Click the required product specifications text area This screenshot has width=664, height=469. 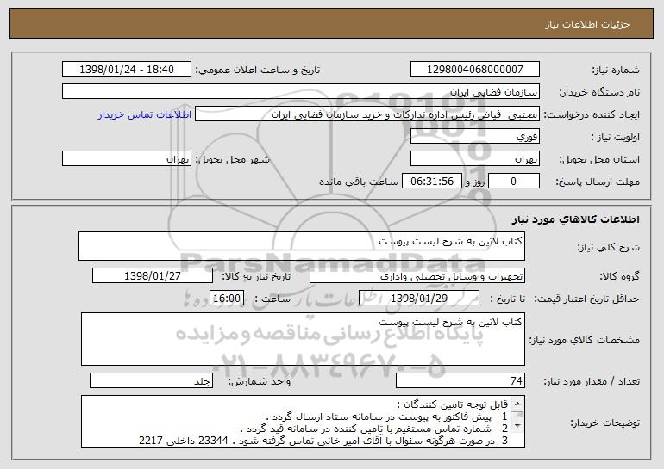pos(303,339)
